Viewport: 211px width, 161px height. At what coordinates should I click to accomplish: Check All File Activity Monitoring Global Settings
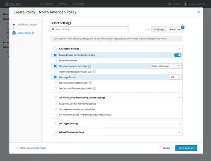pos(55,97)
